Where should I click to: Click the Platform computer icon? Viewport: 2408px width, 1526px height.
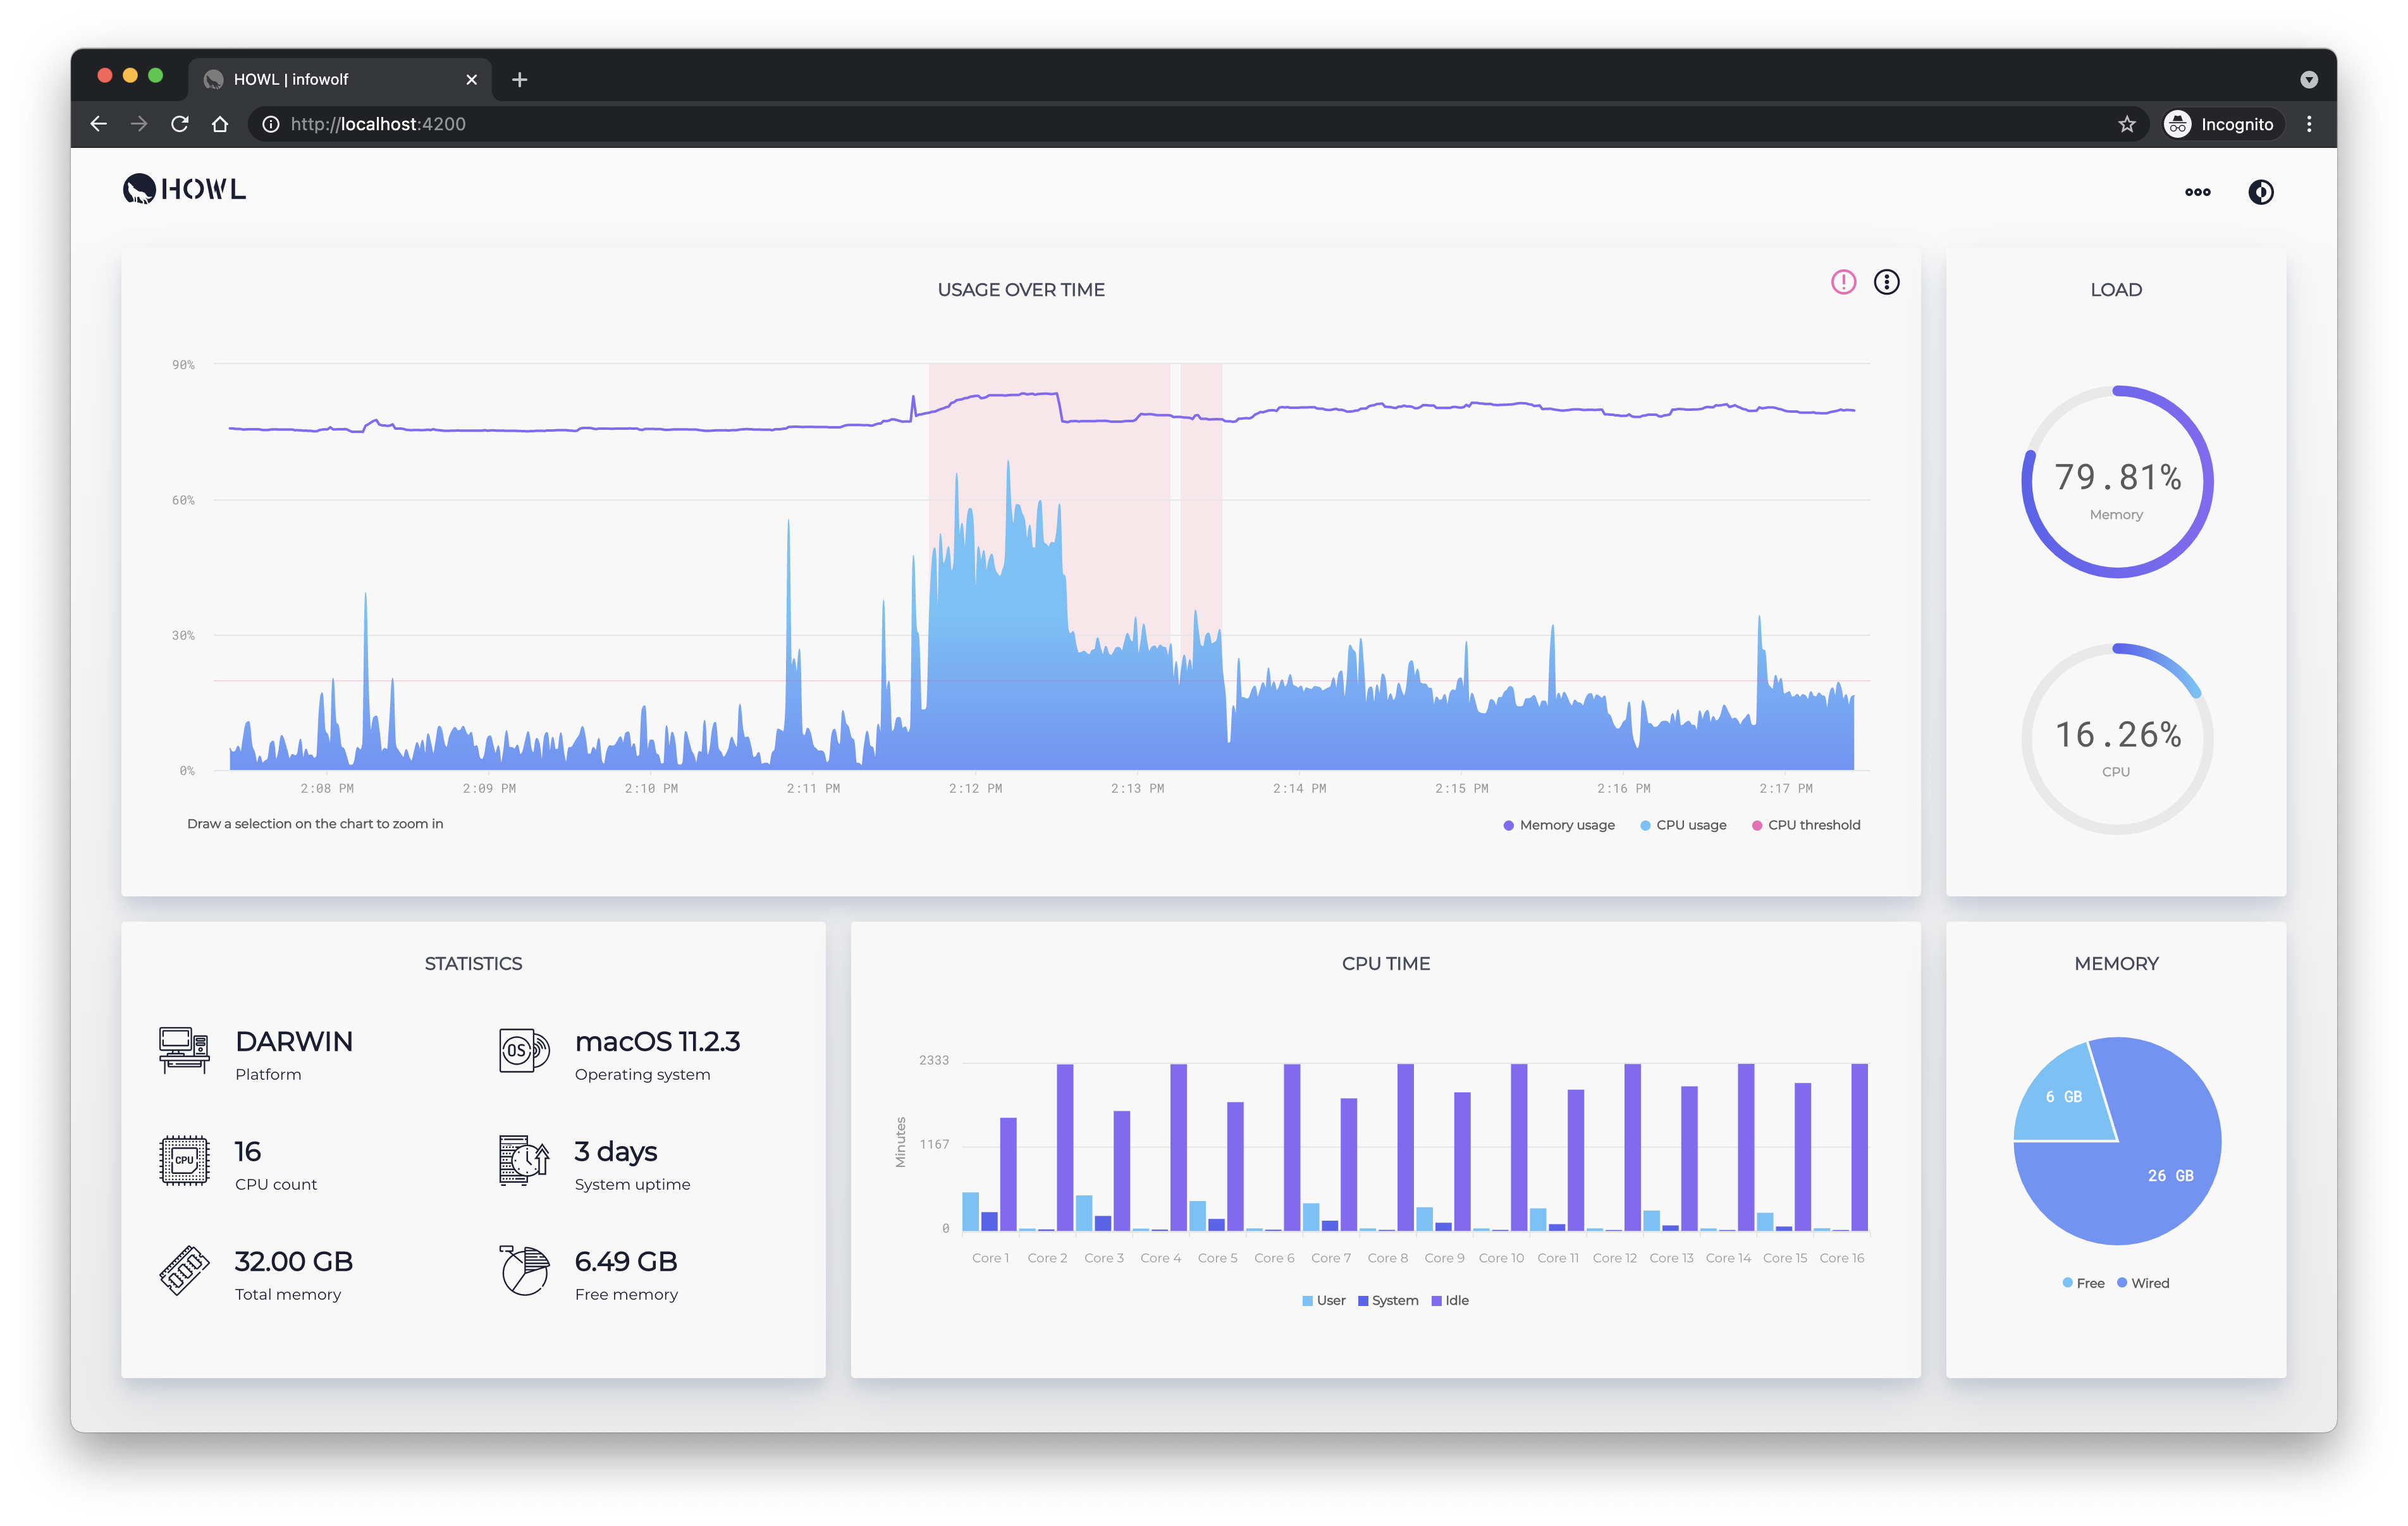pos(184,1051)
